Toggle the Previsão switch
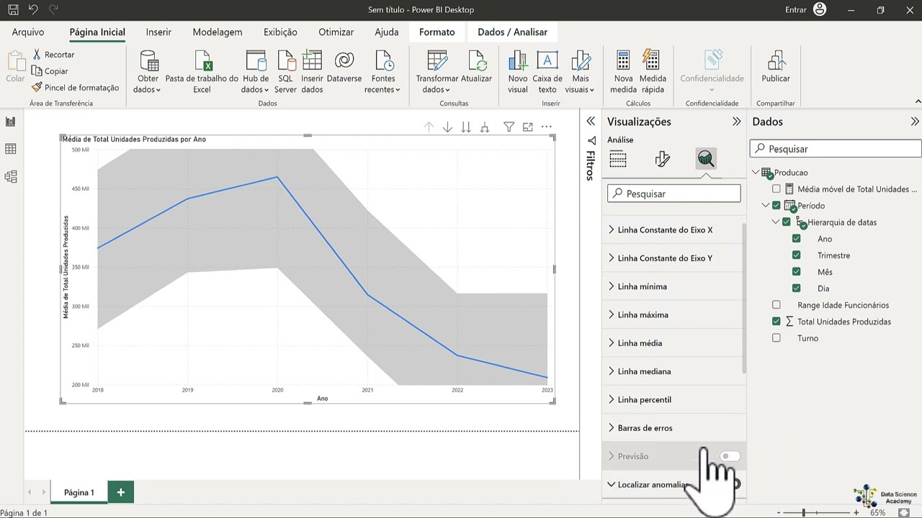Screen dimensions: 922x518 tap(729, 456)
